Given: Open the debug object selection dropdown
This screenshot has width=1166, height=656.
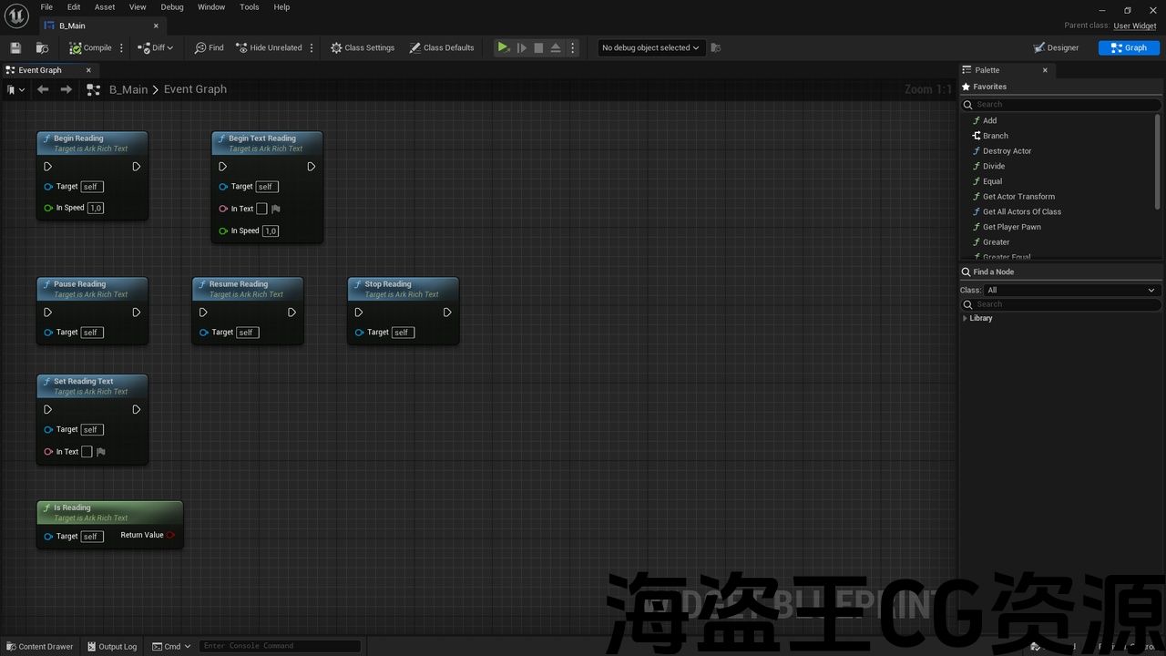Looking at the screenshot, I should [651, 47].
